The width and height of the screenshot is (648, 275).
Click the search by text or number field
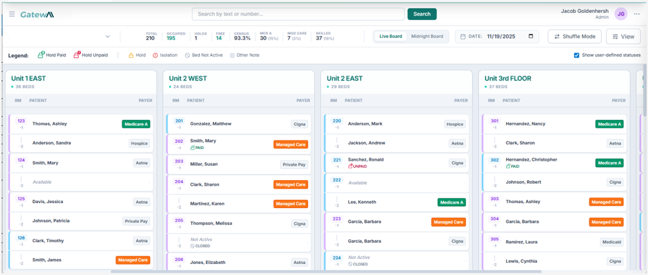pos(298,14)
